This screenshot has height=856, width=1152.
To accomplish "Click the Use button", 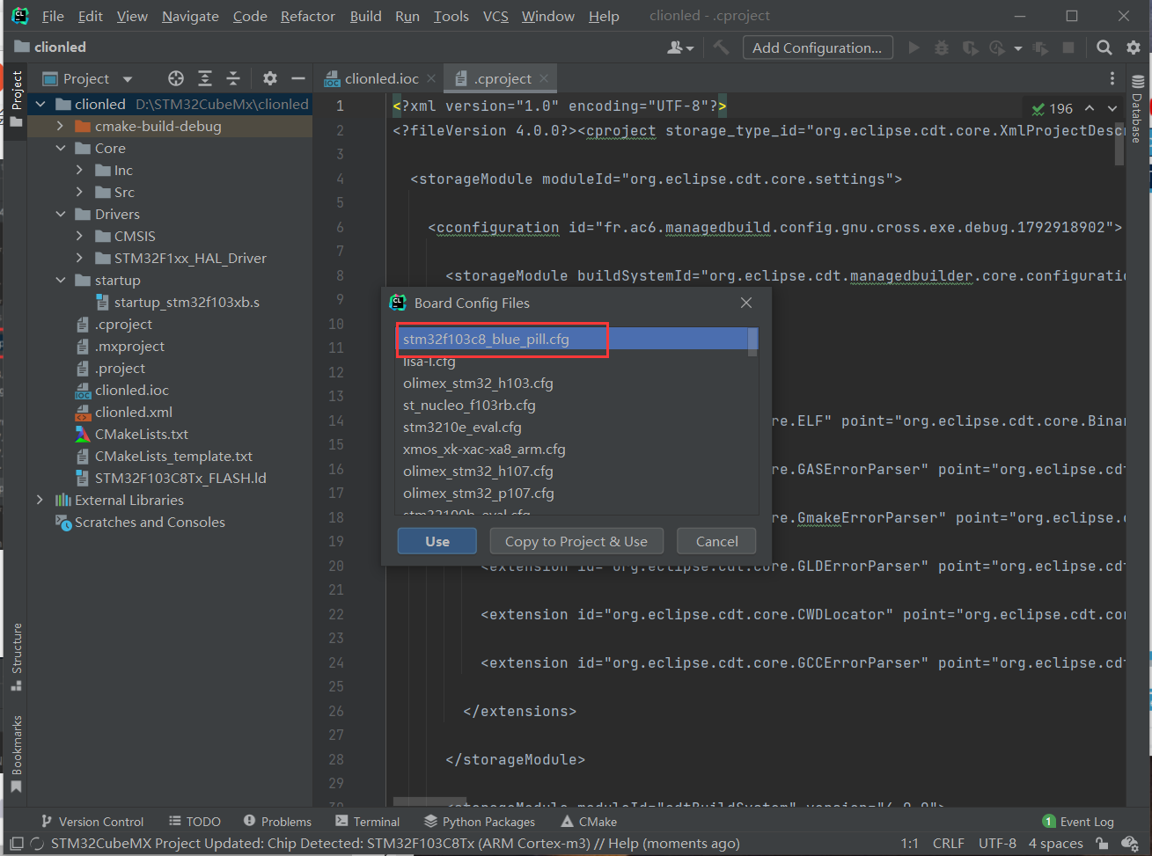I will 437,541.
